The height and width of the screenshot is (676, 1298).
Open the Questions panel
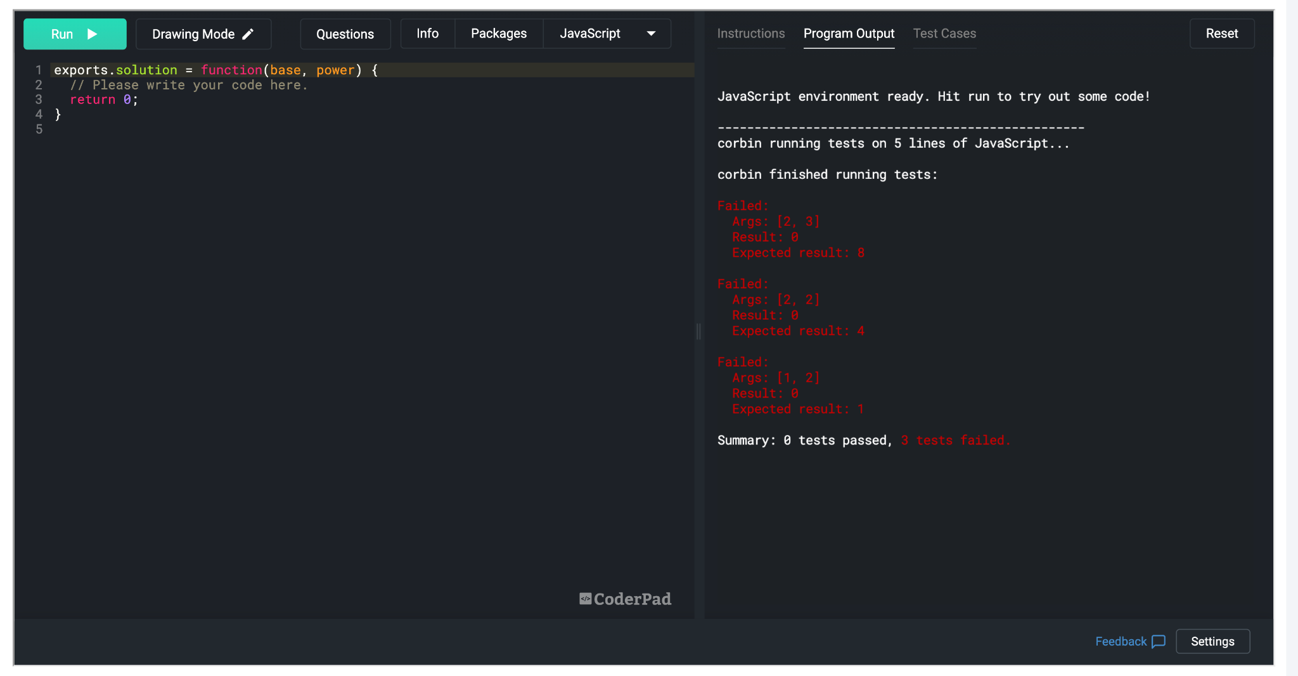(345, 34)
